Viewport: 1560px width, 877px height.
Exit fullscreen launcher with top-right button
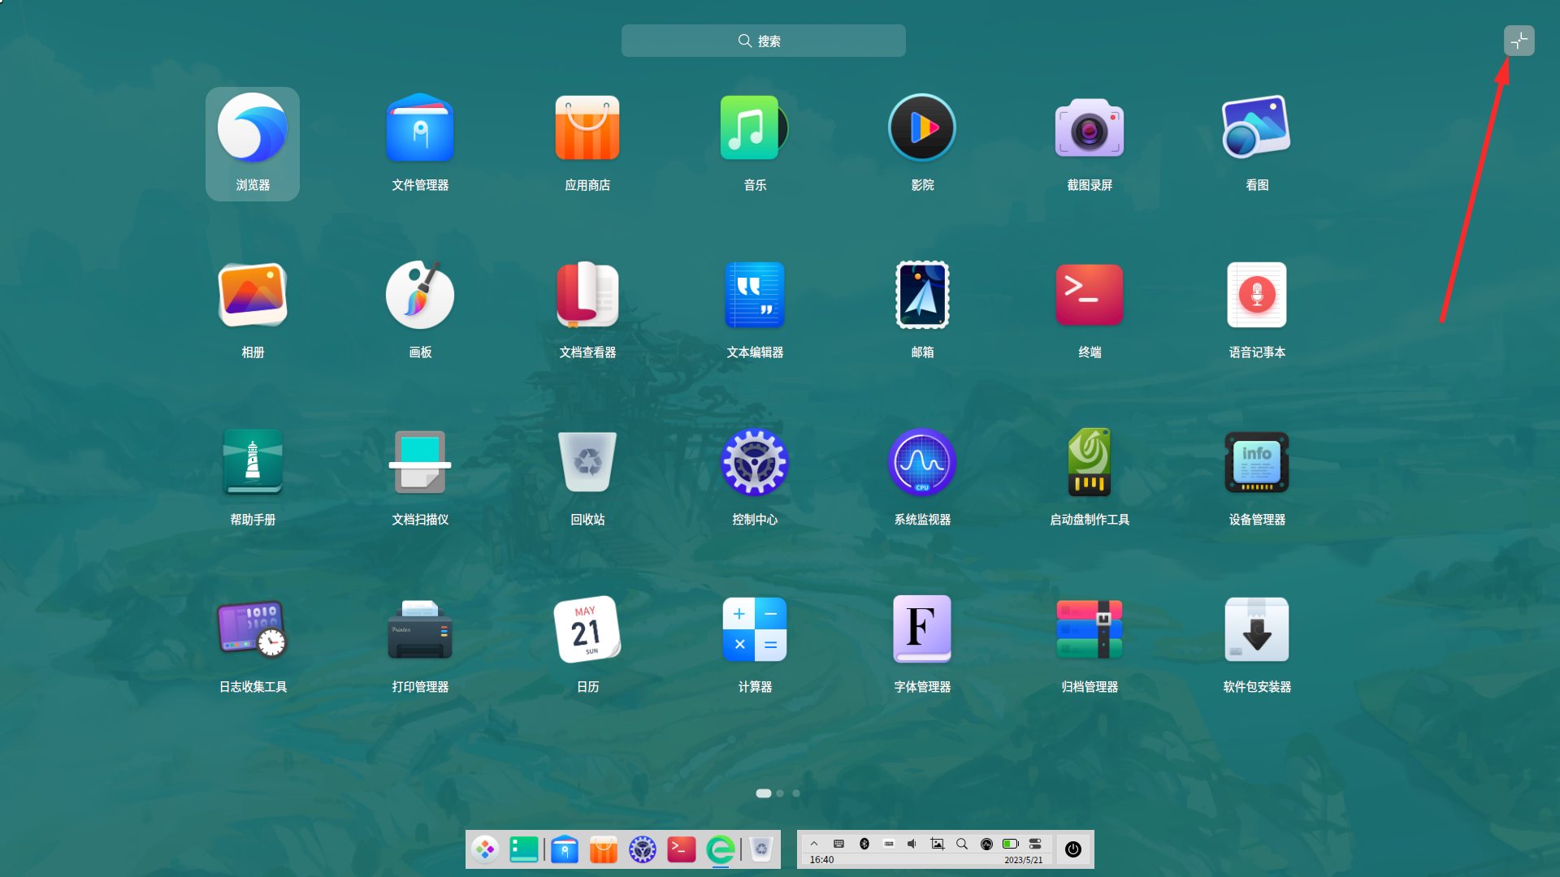coord(1519,41)
